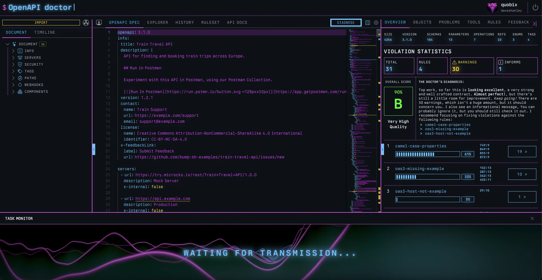Toggle the editor minimap via map icon

point(368,23)
